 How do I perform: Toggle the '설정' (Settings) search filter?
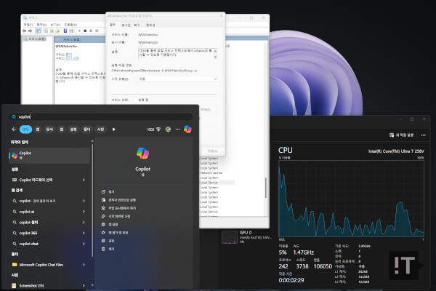pos(73,129)
